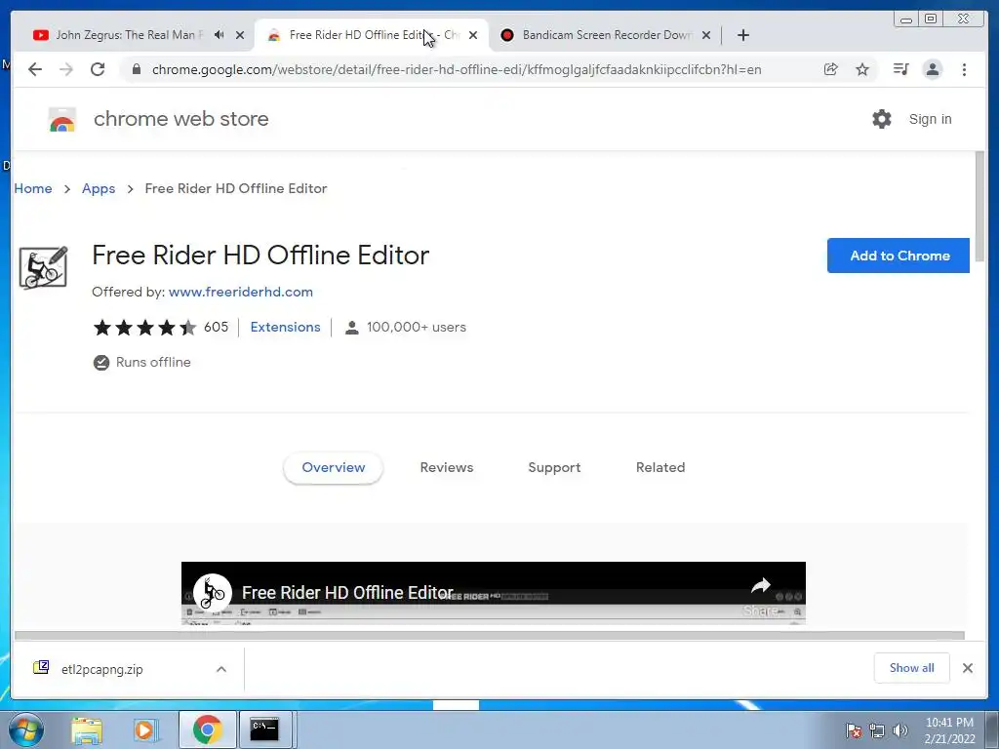Open the Apps breadcrumb link
The height and width of the screenshot is (749, 999).
point(99,188)
